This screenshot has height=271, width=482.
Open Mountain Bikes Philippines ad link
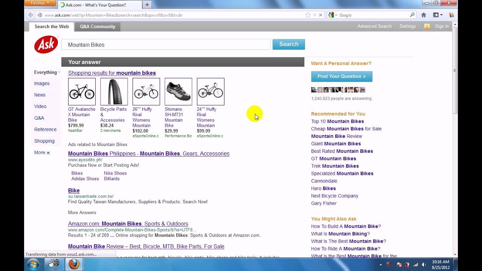click(149, 154)
